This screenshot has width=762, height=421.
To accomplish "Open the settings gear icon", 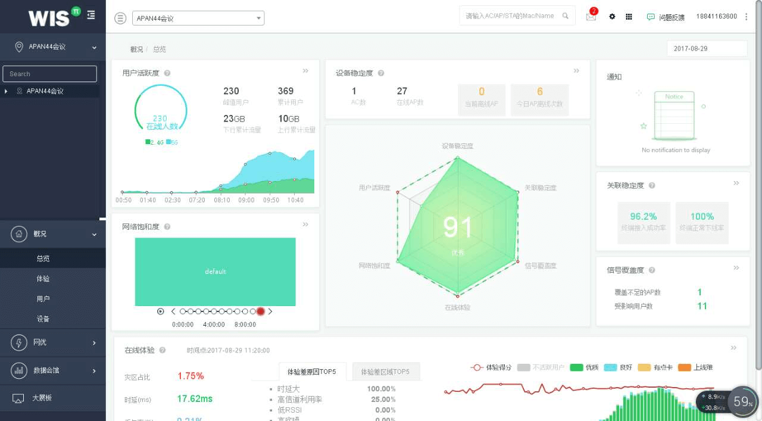I will point(612,17).
